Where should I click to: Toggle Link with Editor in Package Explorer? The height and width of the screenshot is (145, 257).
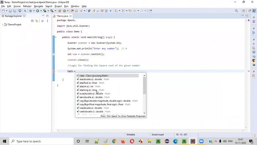(x=37, y=21)
